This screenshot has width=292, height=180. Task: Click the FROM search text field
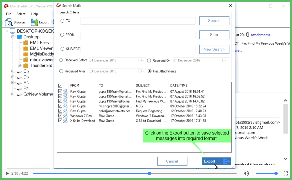(138, 35)
